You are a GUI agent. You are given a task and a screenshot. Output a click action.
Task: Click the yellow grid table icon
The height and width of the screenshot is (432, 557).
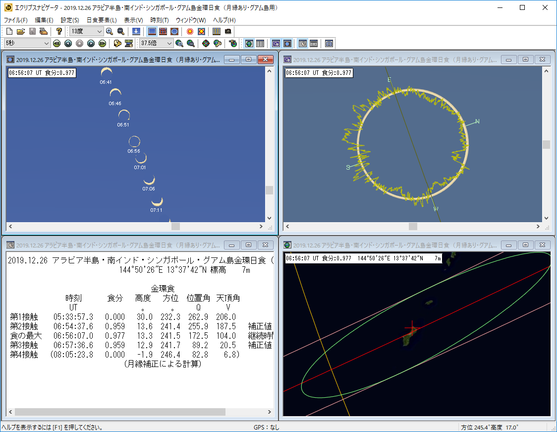pos(217,31)
